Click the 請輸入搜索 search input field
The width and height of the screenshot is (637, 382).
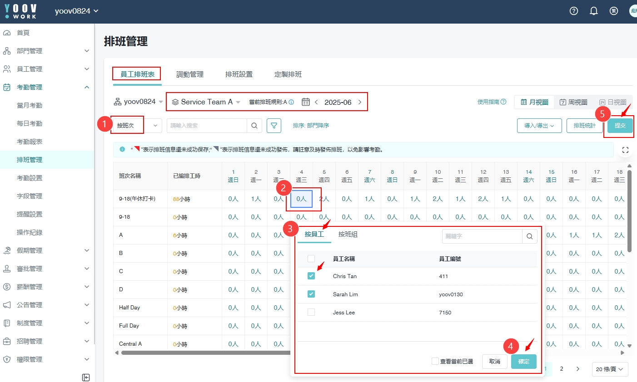[207, 126]
